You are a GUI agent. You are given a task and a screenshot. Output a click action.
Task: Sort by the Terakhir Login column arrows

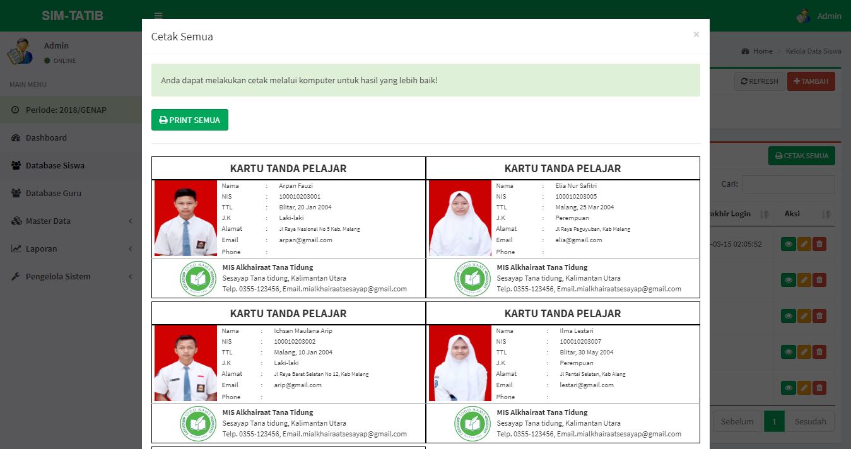coord(765,214)
